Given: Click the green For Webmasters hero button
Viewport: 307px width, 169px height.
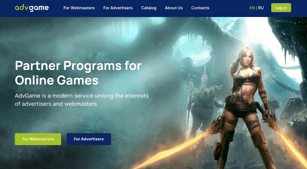Looking at the screenshot, I should pos(38,139).
